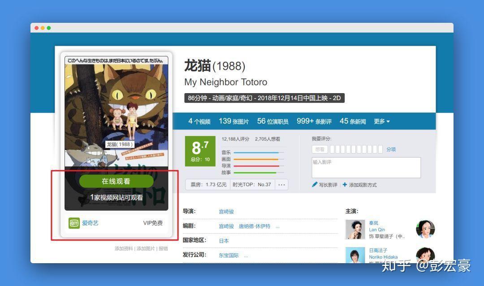
Task: Click the VIP免费 label
Action: pos(153,223)
